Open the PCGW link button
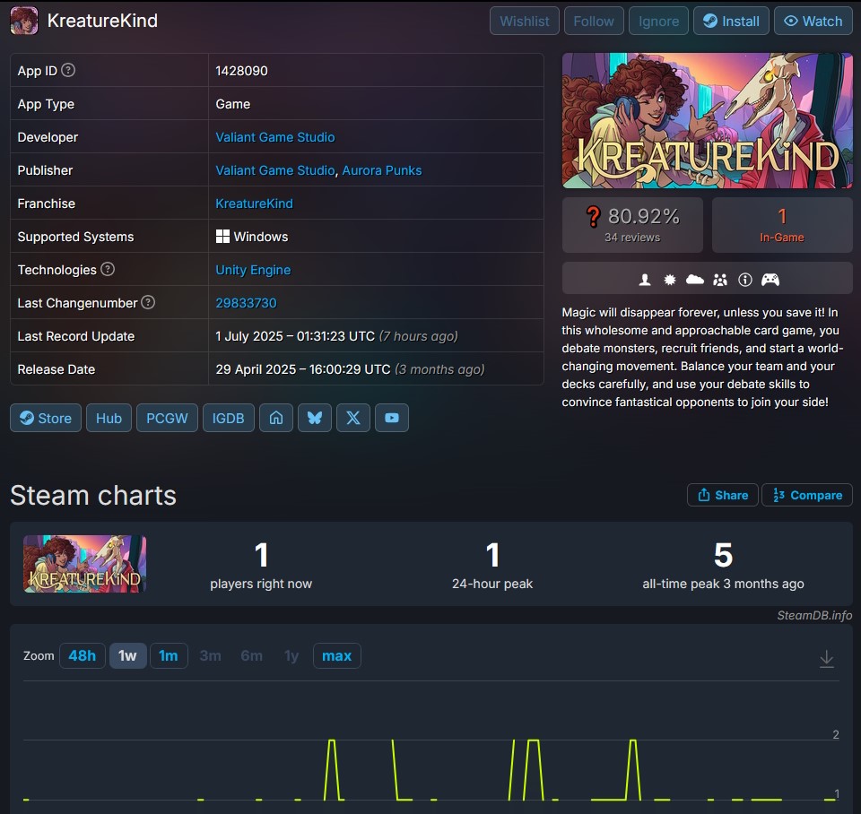 pyautogui.click(x=167, y=418)
